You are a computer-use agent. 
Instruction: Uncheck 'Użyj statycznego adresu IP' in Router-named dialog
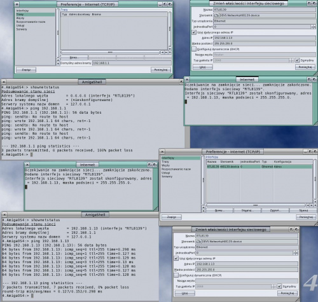click(194, 32)
